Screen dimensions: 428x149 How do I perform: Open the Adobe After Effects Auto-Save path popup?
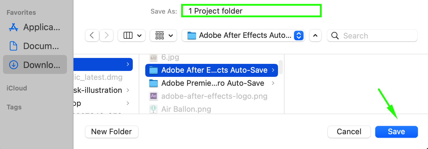243,35
